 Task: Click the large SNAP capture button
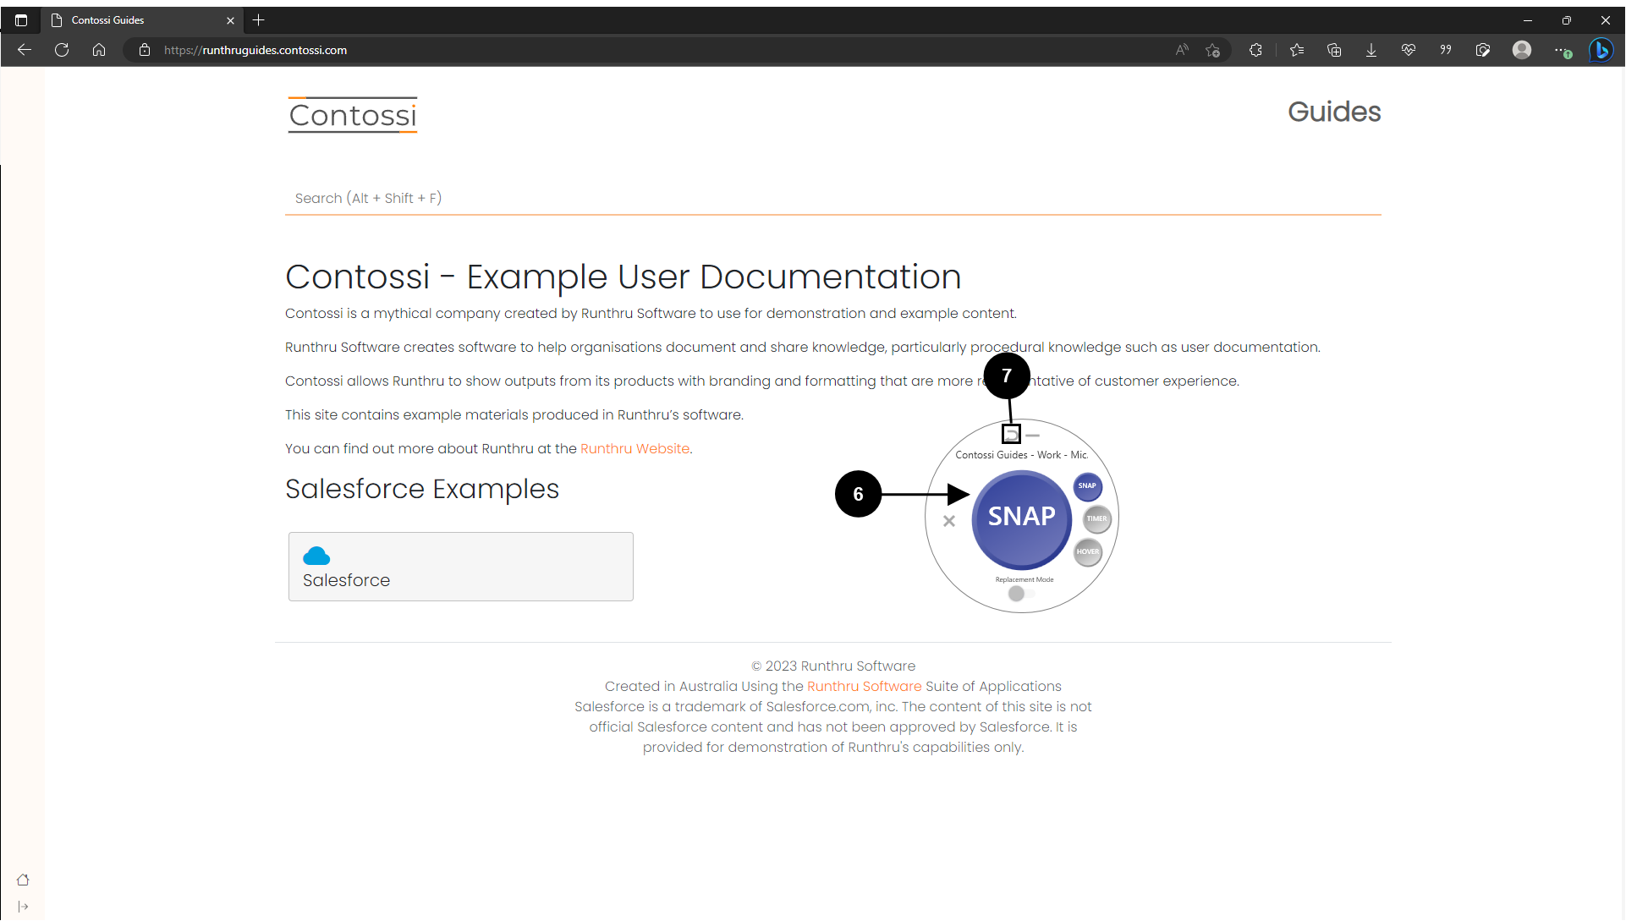(x=1021, y=518)
